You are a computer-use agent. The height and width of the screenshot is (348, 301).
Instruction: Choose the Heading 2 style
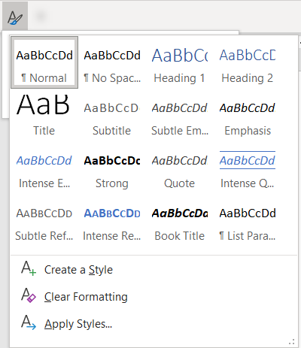pyautogui.click(x=248, y=62)
